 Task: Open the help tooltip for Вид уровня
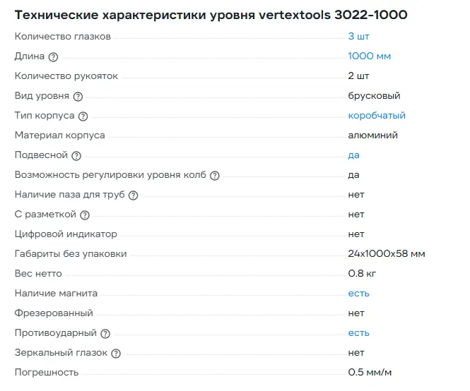(78, 96)
